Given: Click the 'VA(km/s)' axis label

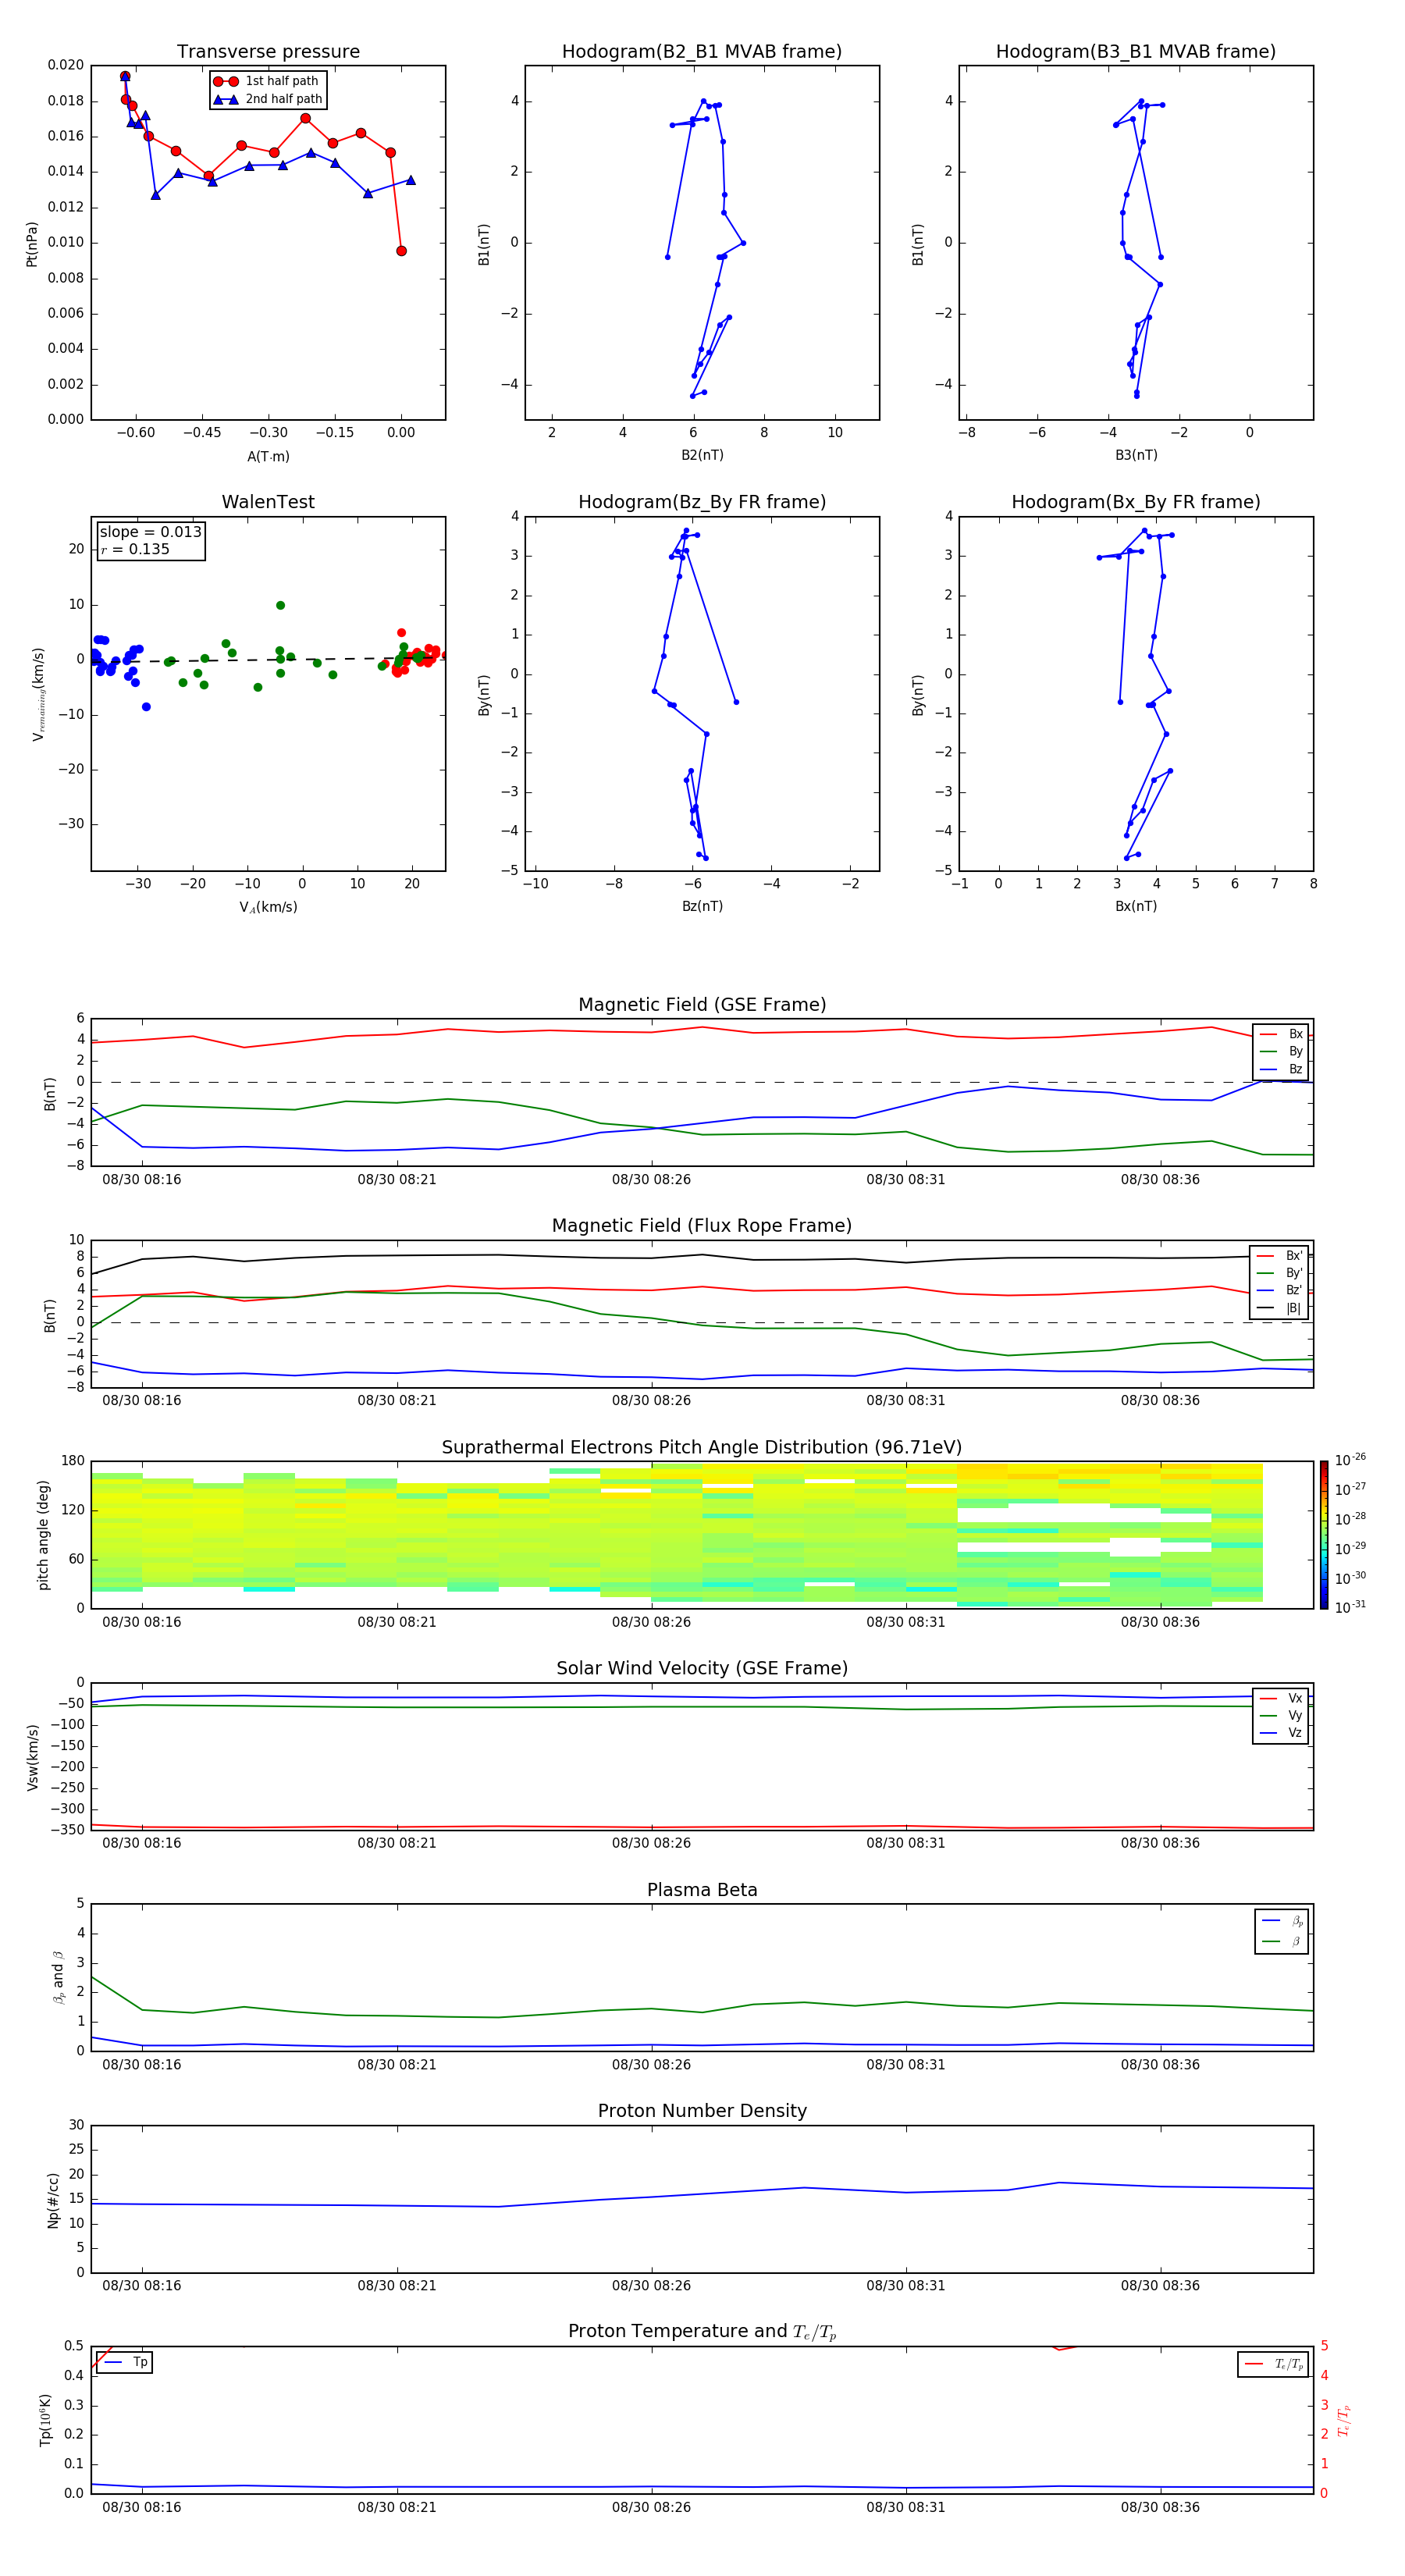Looking at the screenshot, I should tap(268, 907).
